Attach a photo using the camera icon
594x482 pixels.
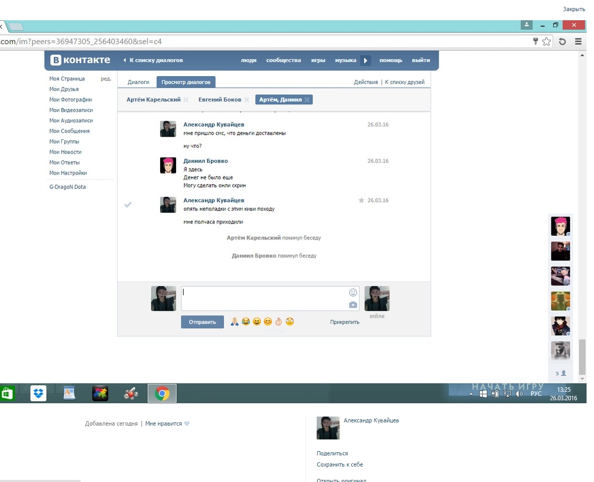353,304
